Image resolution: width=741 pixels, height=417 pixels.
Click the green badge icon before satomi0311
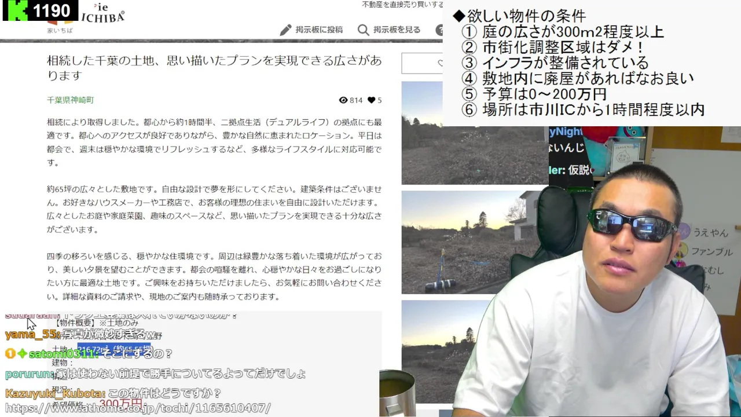pyautogui.click(x=22, y=353)
